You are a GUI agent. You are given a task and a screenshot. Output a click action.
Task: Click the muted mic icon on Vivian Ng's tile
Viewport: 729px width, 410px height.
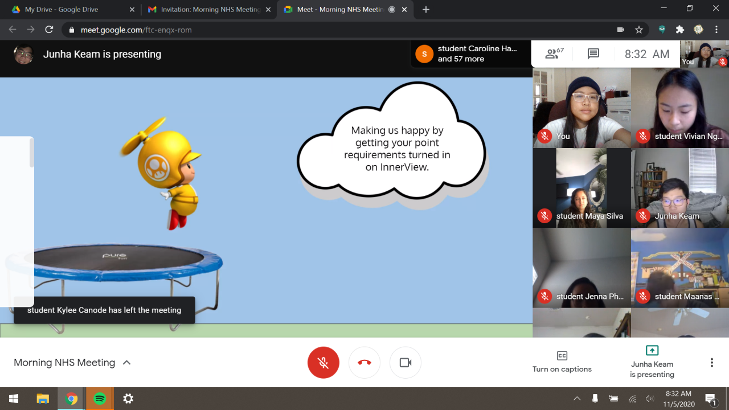point(644,136)
